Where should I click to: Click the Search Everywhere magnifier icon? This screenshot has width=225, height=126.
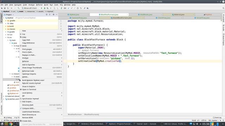click(x=223, y=8)
